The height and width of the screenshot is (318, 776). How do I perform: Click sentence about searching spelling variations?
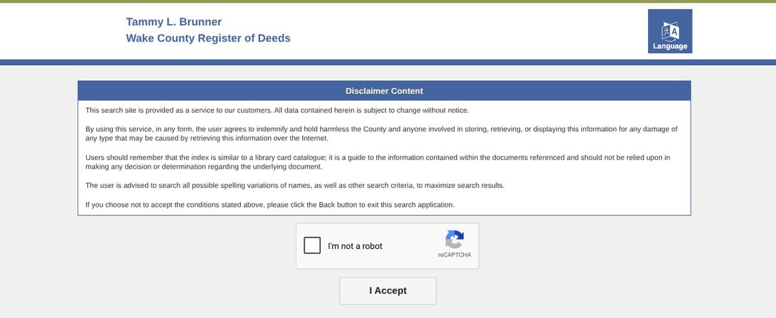click(295, 185)
